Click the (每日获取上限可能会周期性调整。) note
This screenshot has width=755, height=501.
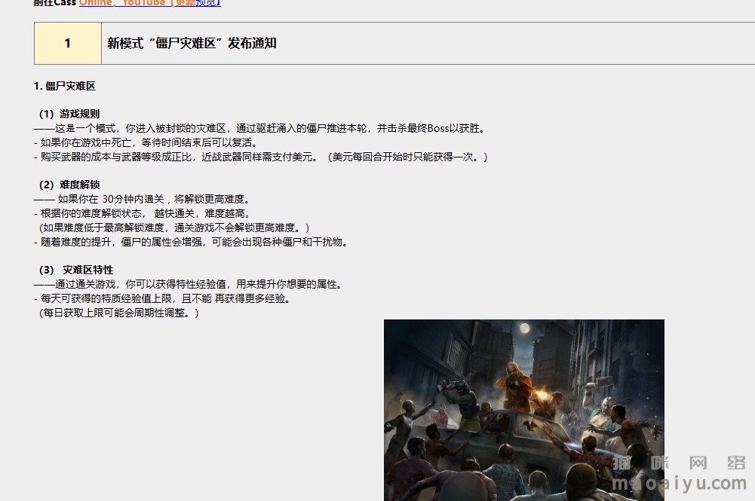coord(118,313)
